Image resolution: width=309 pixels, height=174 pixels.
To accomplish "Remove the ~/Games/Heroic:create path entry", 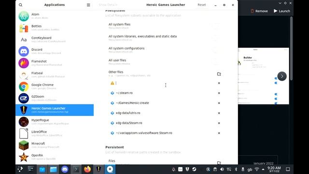I will 219,103.
